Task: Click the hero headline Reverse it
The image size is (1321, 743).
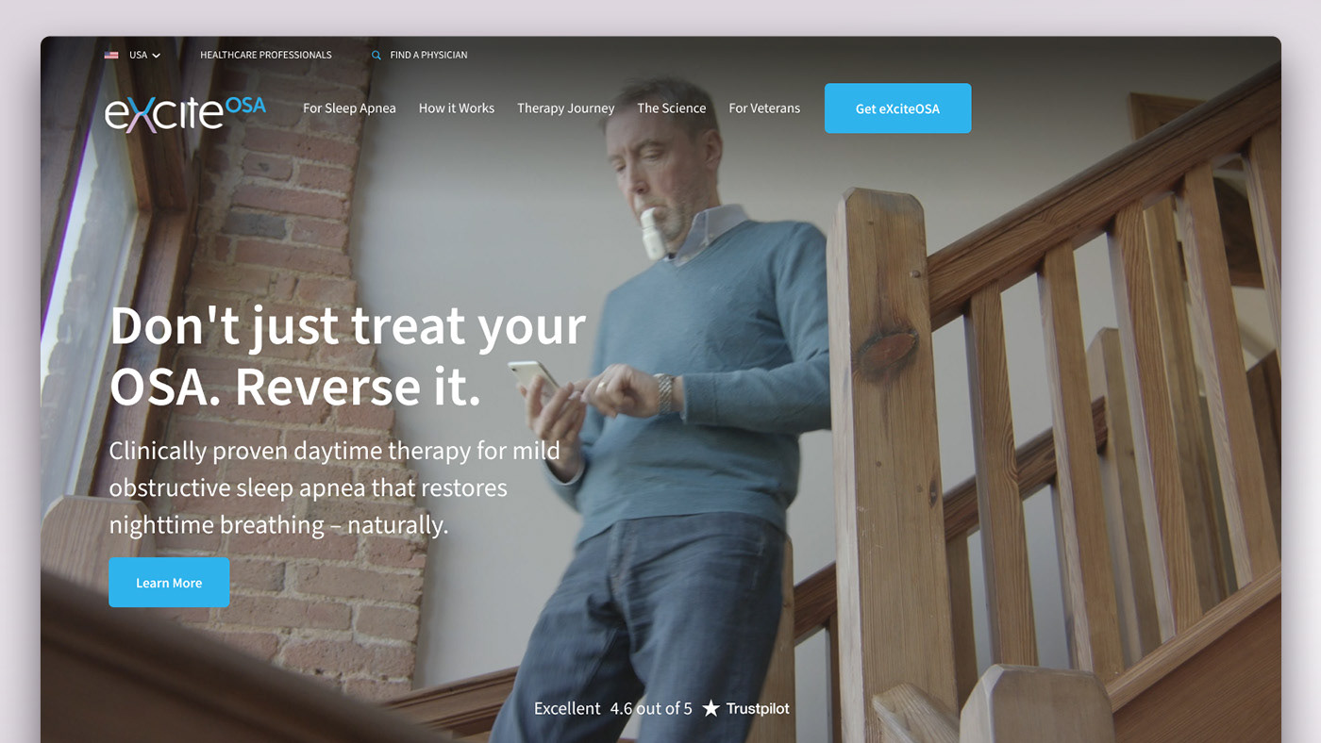Action: [358, 387]
